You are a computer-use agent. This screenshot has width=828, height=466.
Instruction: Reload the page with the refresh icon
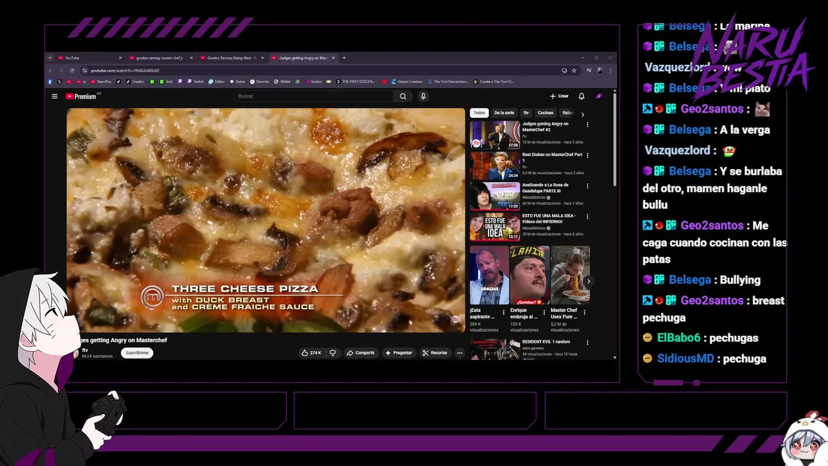(x=72, y=71)
